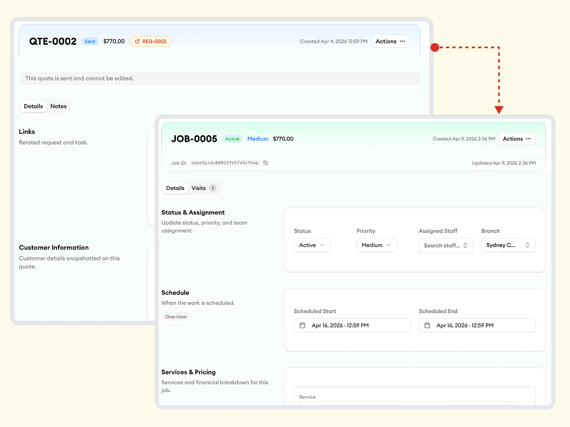Click the calendar icon in Scheduled End
This screenshot has width=570, height=427.
tap(428, 325)
